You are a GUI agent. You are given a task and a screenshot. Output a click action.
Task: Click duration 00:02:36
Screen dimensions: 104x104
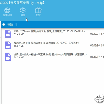point(95,45)
